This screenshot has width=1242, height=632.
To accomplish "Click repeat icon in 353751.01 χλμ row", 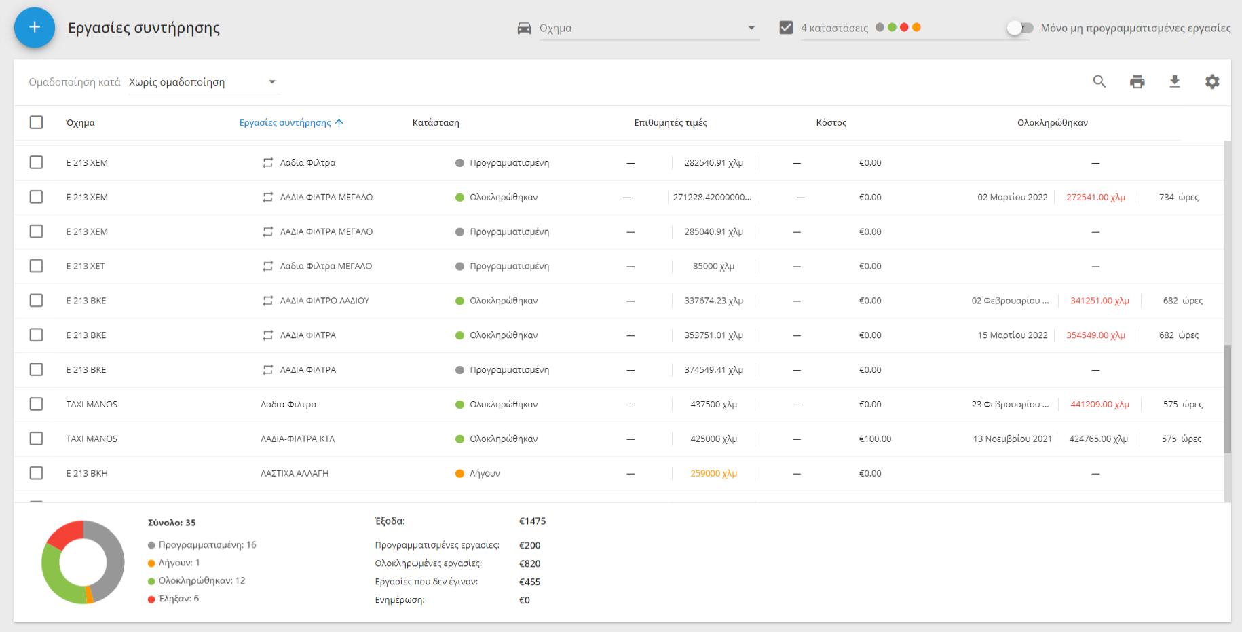I will (268, 335).
